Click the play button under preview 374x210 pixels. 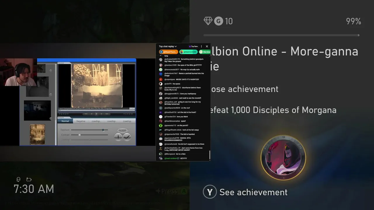click(96, 114)
